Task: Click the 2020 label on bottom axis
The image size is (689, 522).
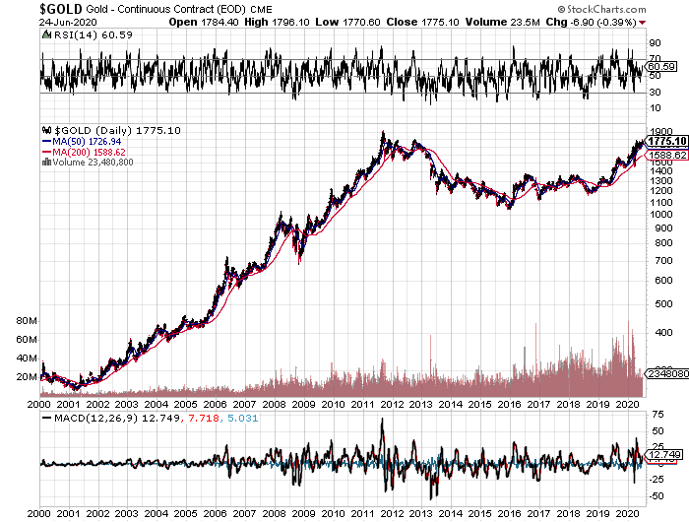Action: click(627, 514)
